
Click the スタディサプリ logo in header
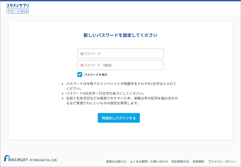tap(18, 6)
